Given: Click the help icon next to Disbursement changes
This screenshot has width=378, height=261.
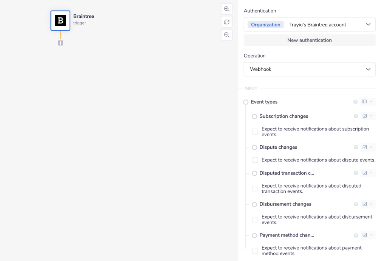Looking at the screenshot, I should point(356,204).
